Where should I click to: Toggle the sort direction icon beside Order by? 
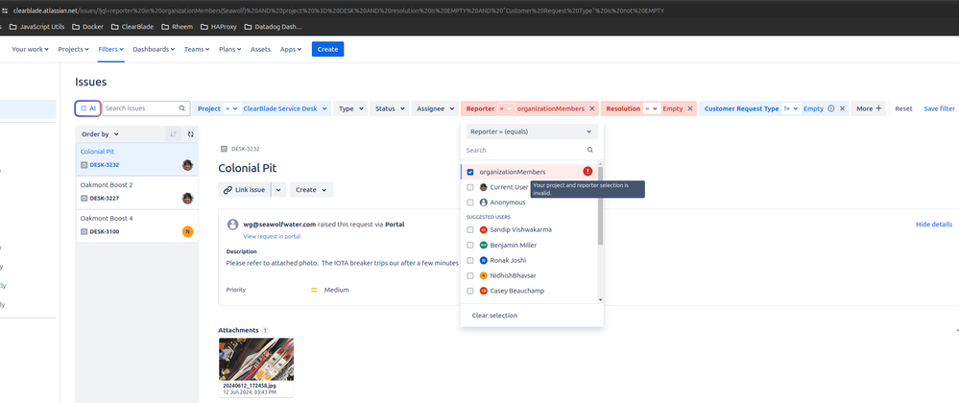173,134
